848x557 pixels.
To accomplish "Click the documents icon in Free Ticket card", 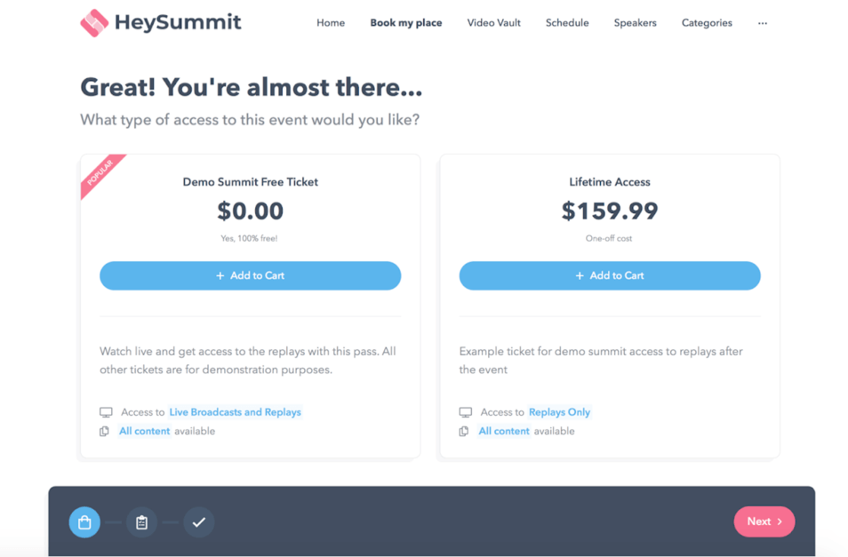I will pos(104,431).
